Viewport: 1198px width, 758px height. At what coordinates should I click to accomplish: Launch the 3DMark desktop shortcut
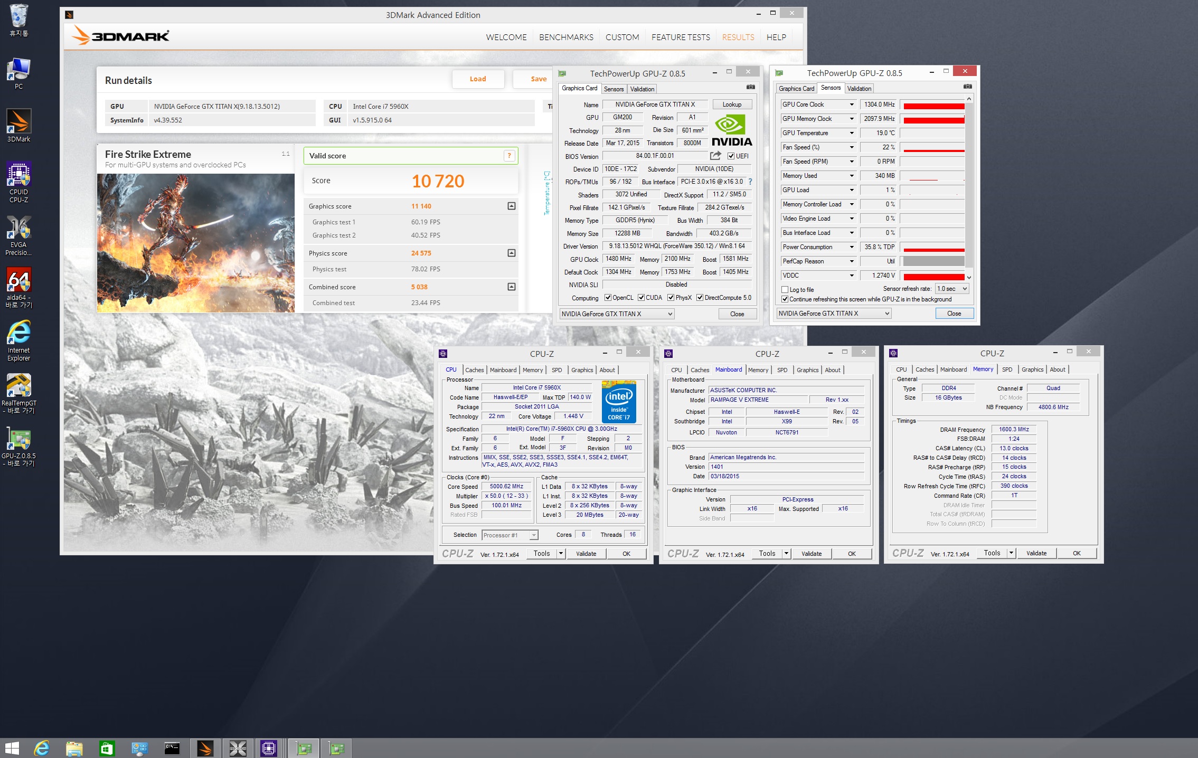tap(18, 126)
